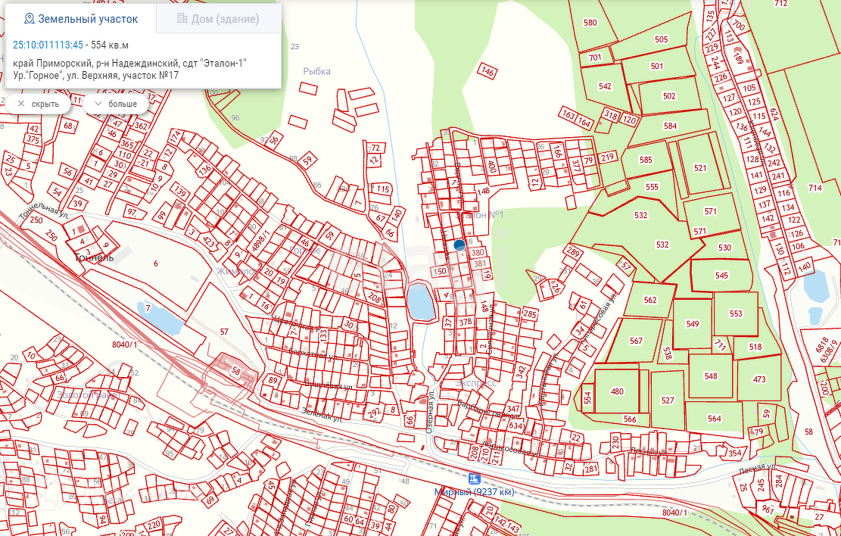Hide the info panel with скрыть button
The image size is (841, 536).
point(38,104)
